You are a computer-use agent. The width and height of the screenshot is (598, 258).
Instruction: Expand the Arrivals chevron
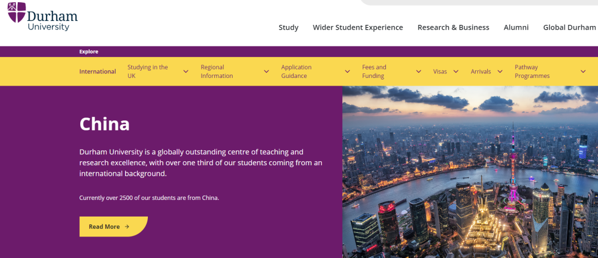[x=499, y=71]
